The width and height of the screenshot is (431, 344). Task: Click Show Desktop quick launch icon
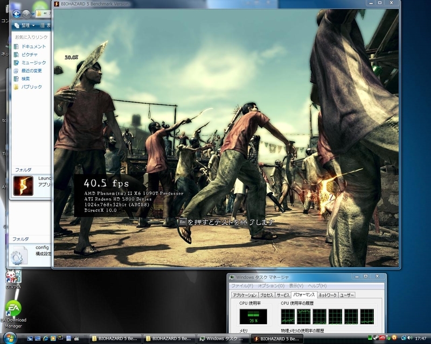(x=30, y=339)
